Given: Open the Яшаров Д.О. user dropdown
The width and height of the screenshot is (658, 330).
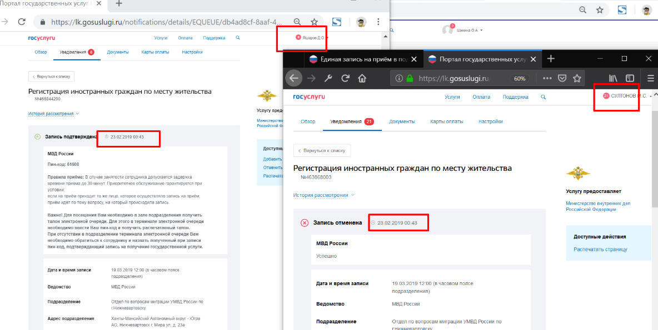Looking at the screenshot, I should click(312, 38).
